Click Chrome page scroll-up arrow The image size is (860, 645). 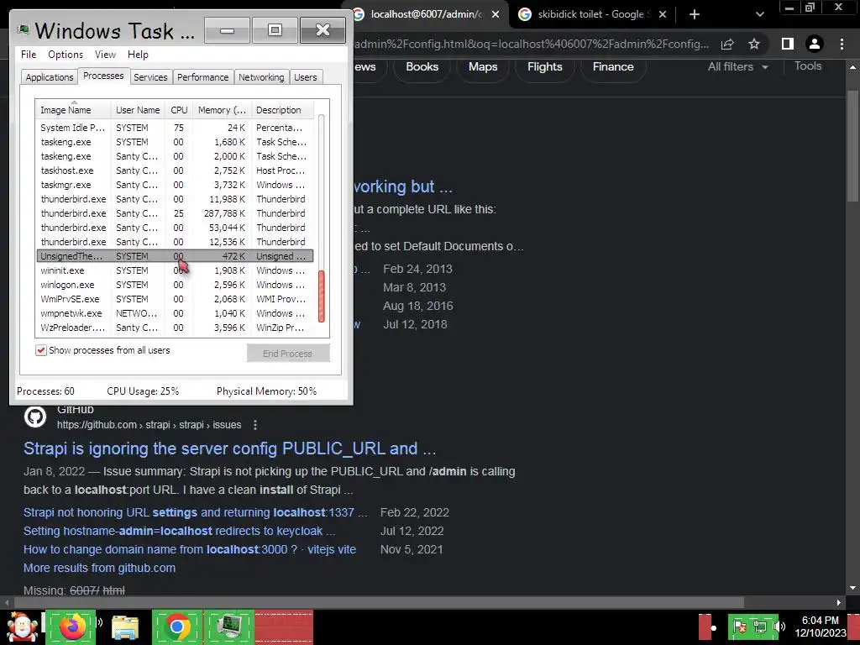point(853,67)
